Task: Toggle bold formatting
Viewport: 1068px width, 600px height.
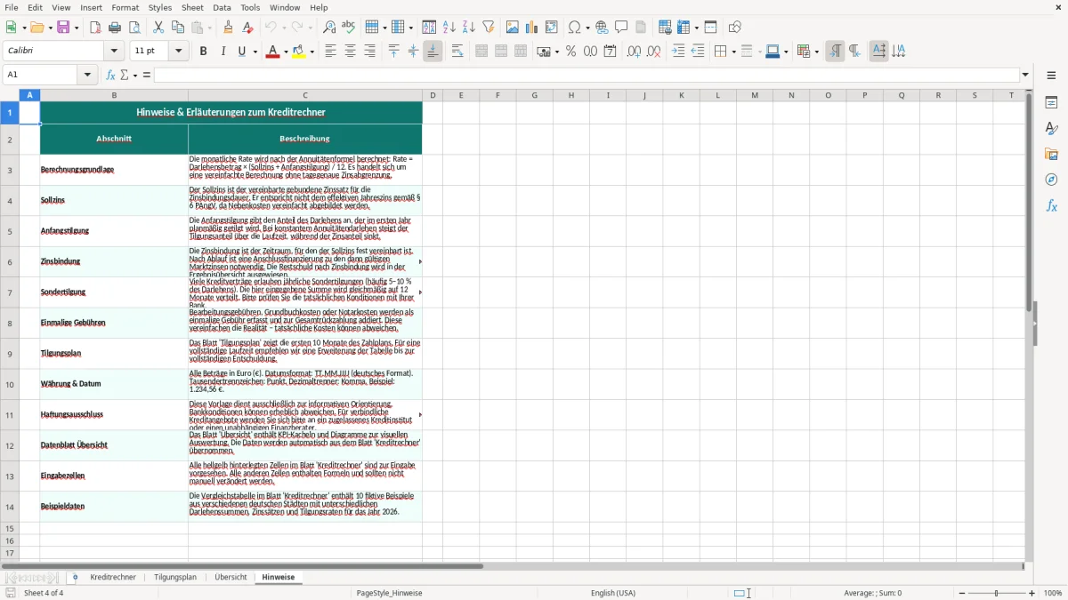Action: click(x=203, y=52)
